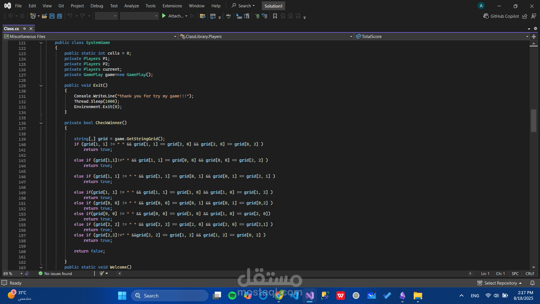This screenshot has height=304, width=540.
Task: Click the comment out selected lines icon
Action: (257, 16)
